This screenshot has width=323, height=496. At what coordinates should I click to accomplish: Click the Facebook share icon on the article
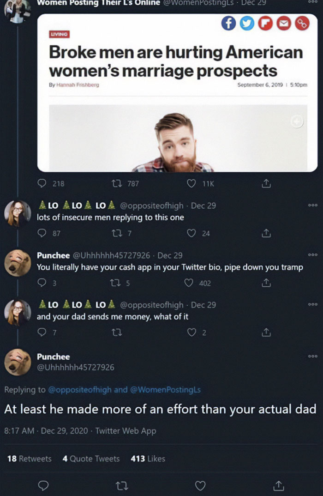[228, 23]
